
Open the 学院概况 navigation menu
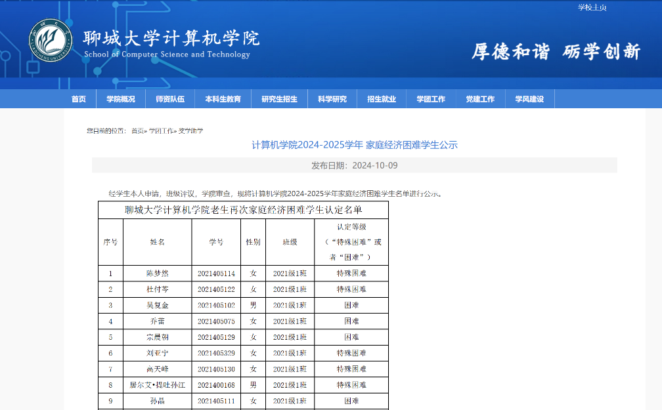click(x=121, y=99)
